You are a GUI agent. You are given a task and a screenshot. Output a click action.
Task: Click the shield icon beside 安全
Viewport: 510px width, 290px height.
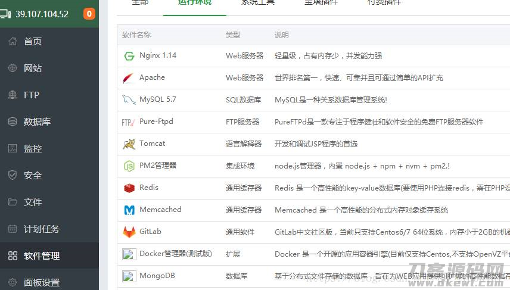coord(13,175)
